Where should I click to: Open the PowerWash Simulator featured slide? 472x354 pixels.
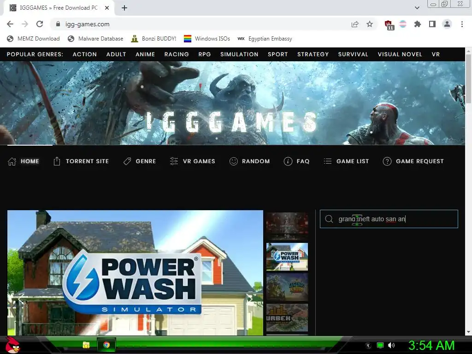click(x=135, y=273)
